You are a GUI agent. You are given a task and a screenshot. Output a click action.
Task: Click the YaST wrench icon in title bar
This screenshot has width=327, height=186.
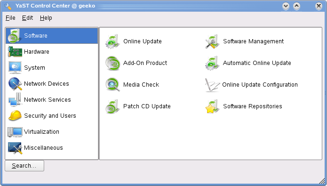(8, 6)
